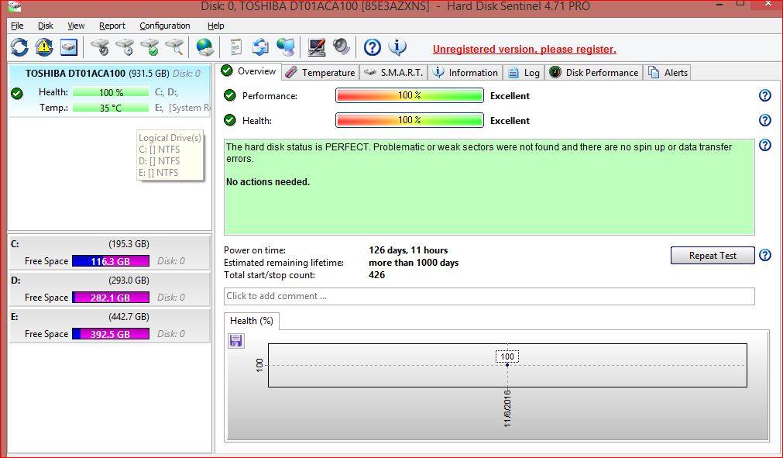Screen dimensions: 783x458
Task: Click the 11/6/2016 date label on graph
Action: click(507, 408)
